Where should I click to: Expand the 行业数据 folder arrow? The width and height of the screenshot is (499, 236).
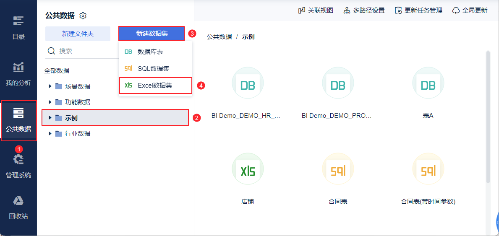pyautogui.click(x=50, y=133)
